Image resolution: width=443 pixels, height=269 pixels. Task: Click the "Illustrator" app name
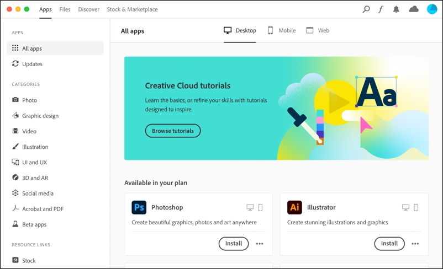point(321,207)
